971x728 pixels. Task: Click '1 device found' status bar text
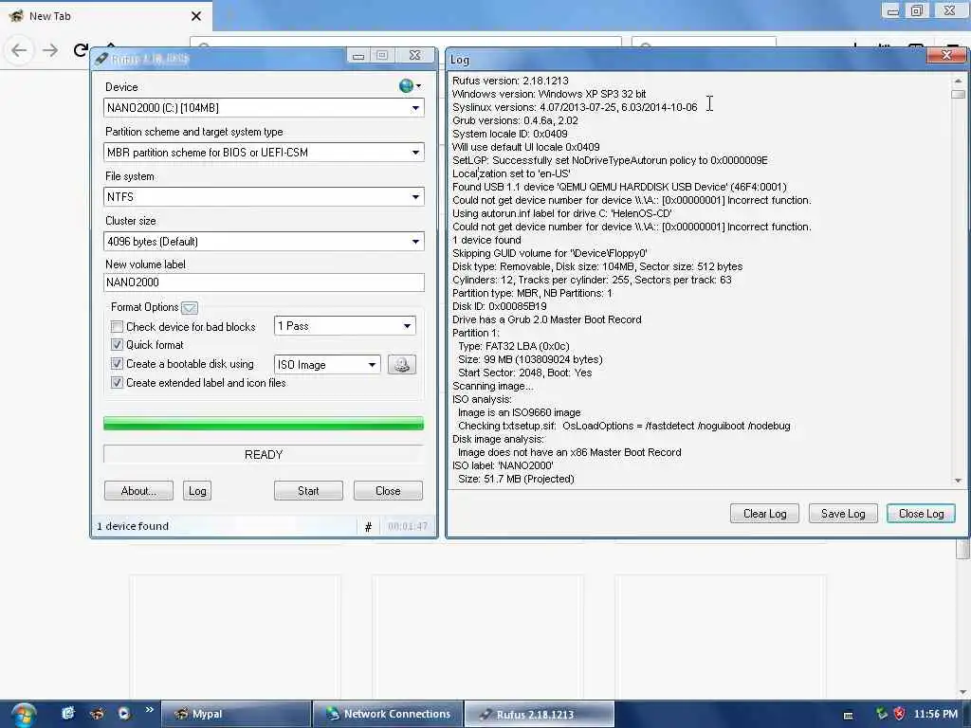tap(133, 526)
